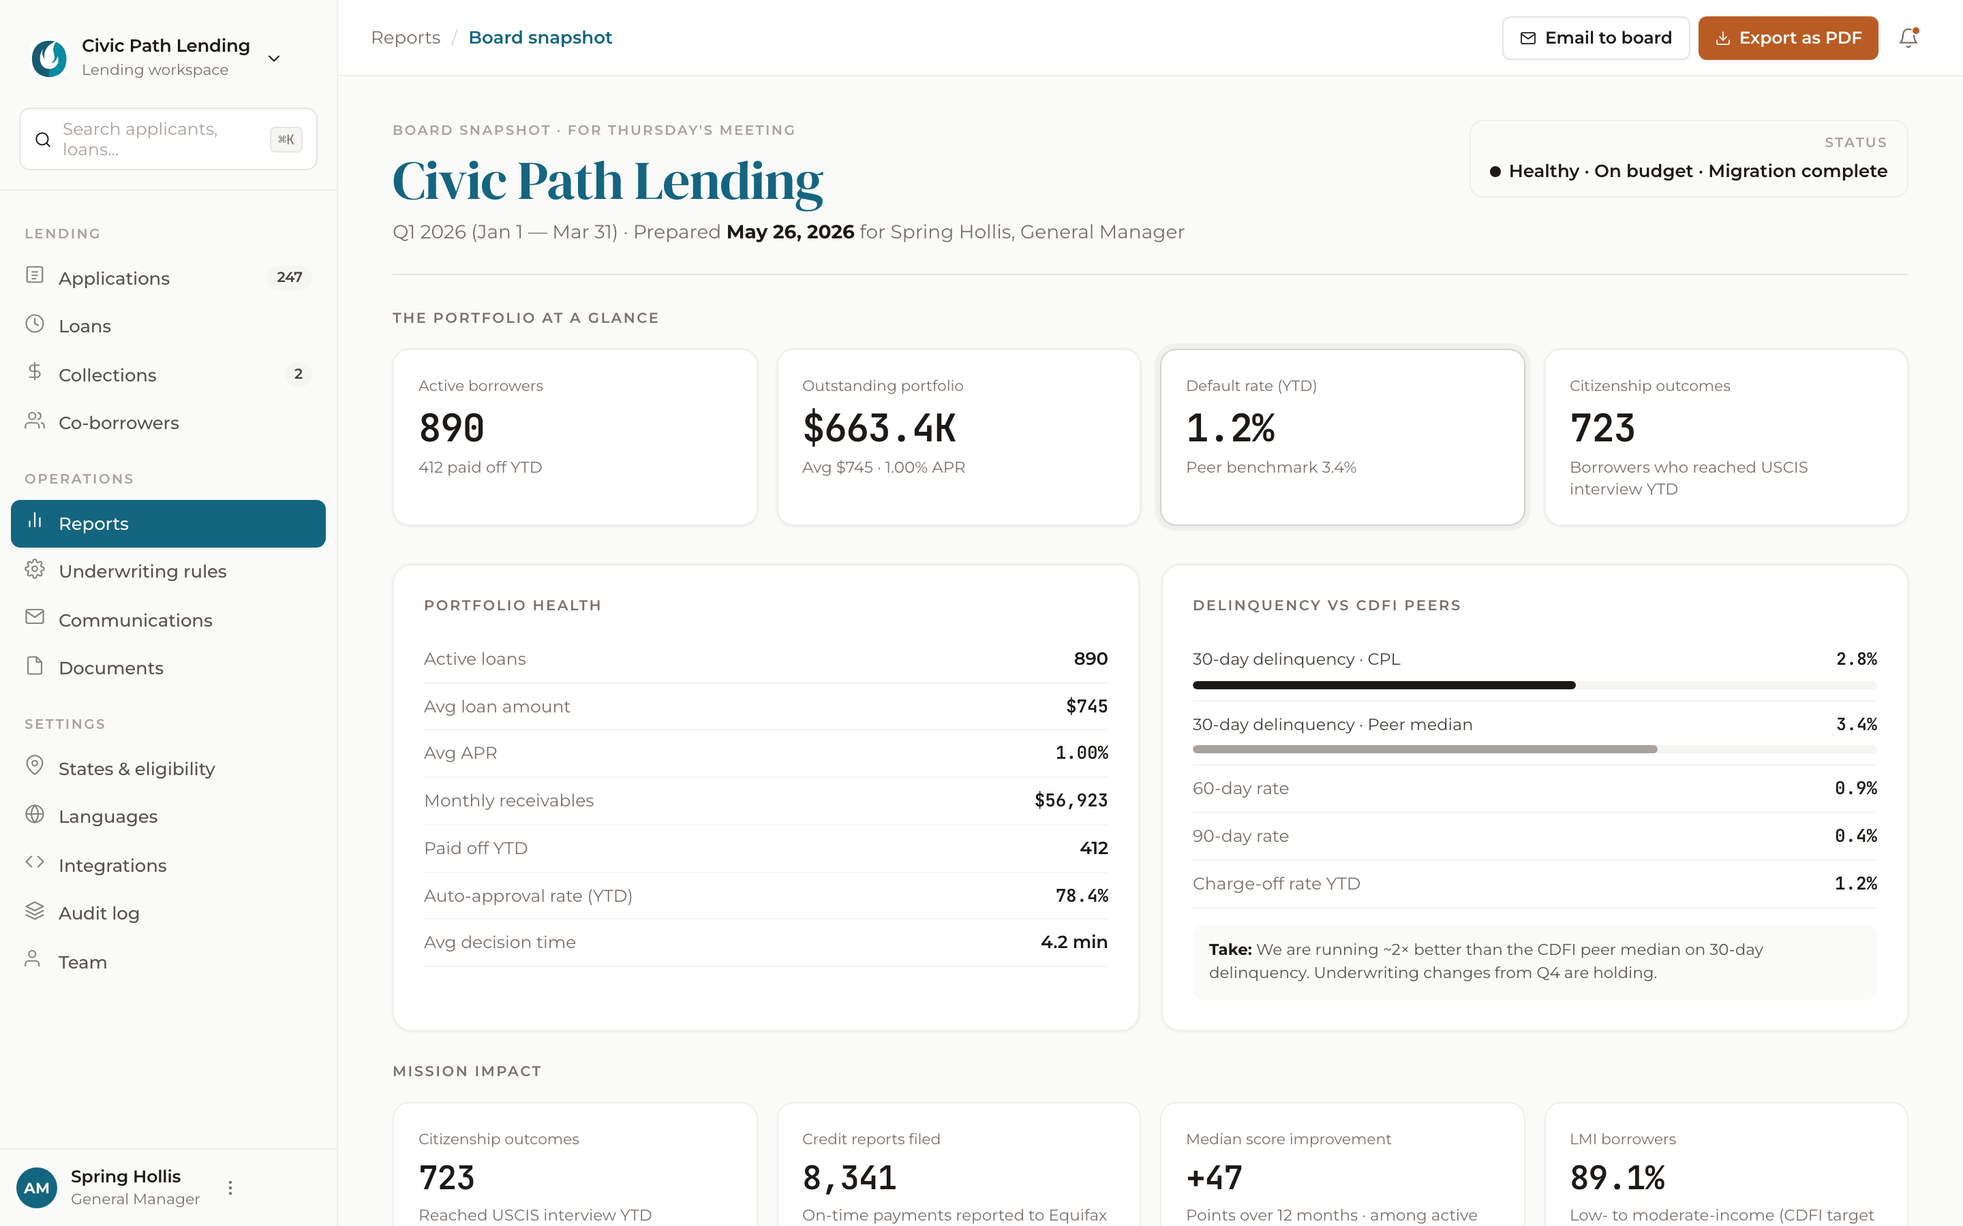The height and width of the screenshot is (1226, 1963).
Task: Select Co-borrowers in sidebar
Action: tap(168, 422)
